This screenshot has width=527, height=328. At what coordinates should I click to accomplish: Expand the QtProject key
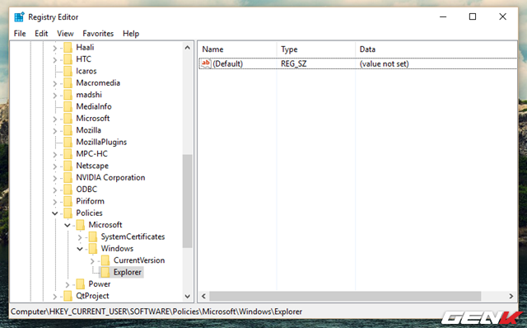(55, 297)
